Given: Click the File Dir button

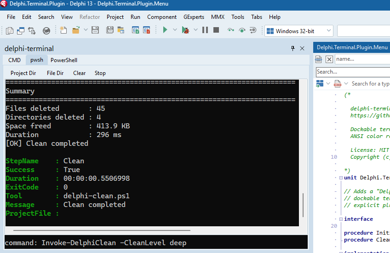Looking at the screenshot, I should pyautogui.click(x=55, y=73).
